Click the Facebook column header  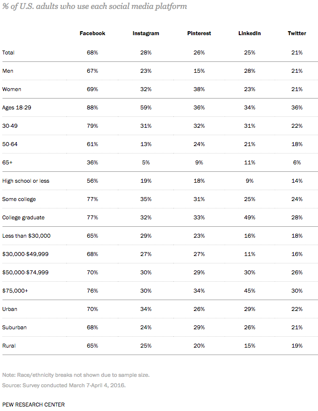tap(92, 33)
